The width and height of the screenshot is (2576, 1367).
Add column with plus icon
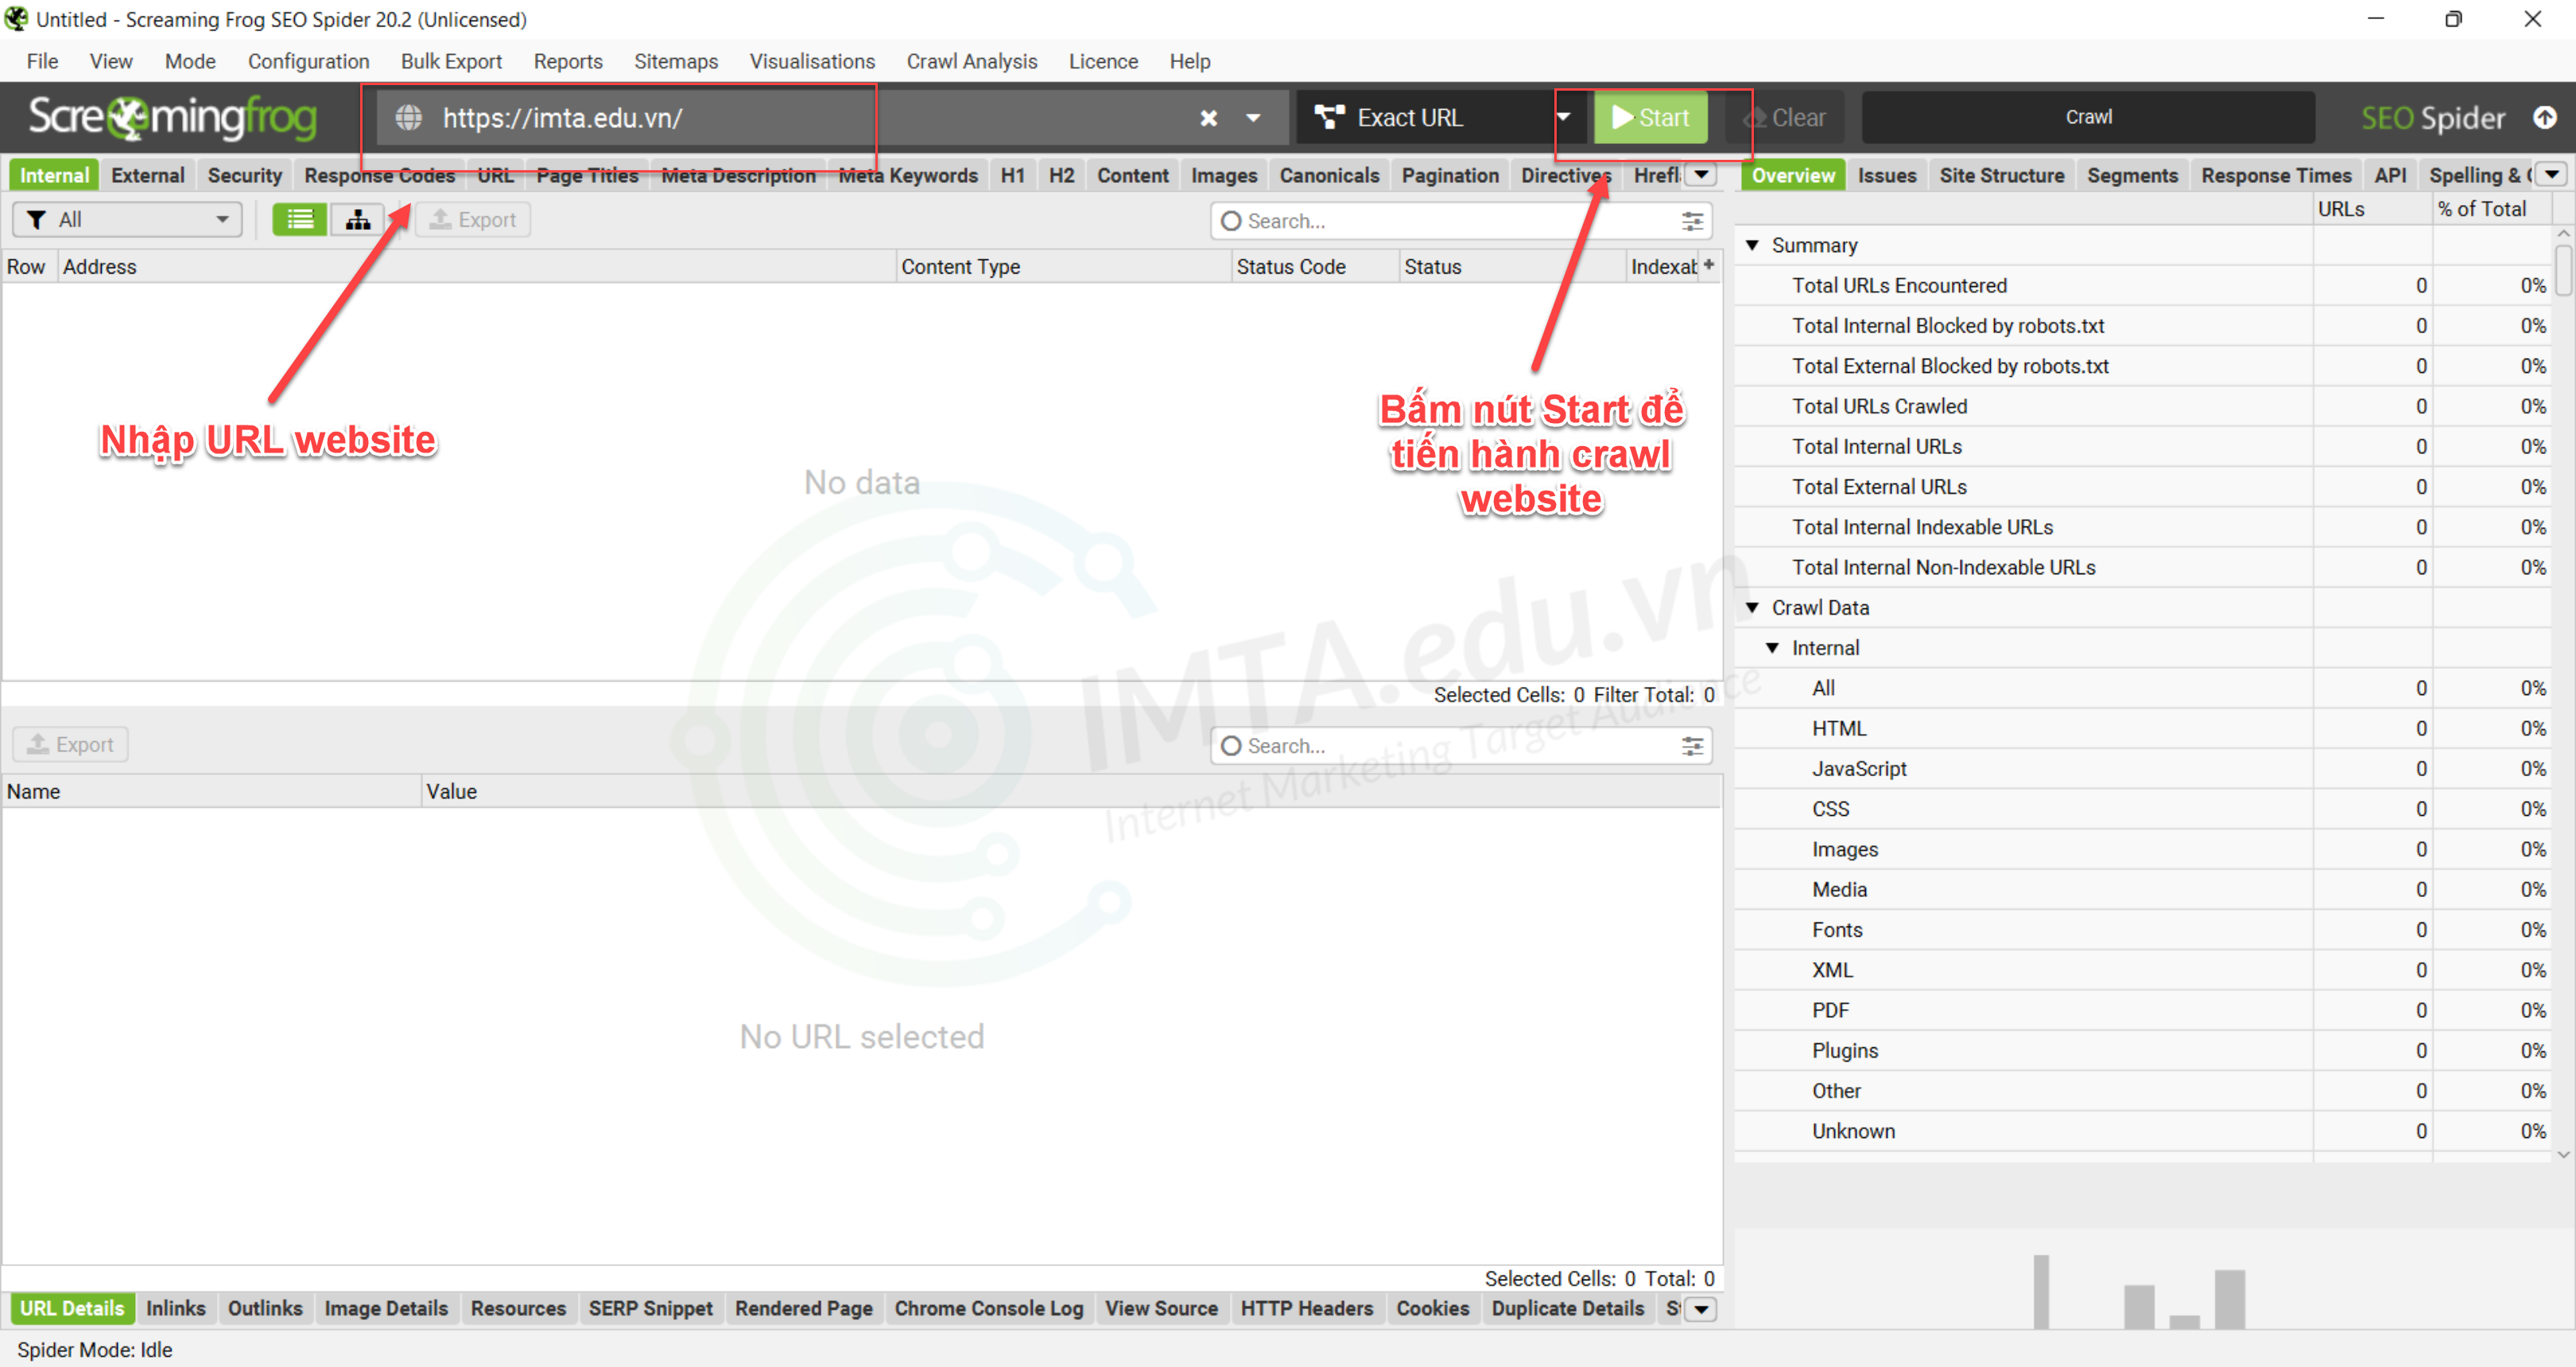[x=1709, y=265]
